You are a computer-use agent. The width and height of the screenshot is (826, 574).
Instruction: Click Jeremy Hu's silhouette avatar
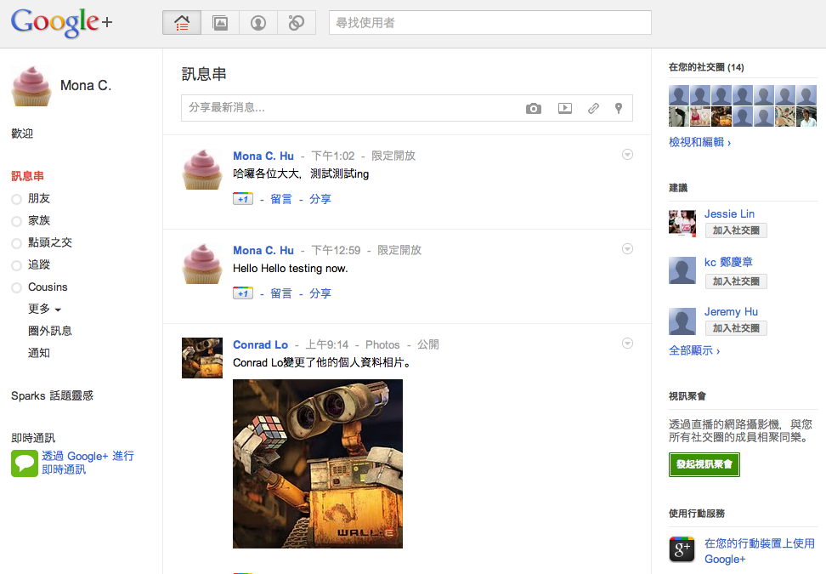682,321
